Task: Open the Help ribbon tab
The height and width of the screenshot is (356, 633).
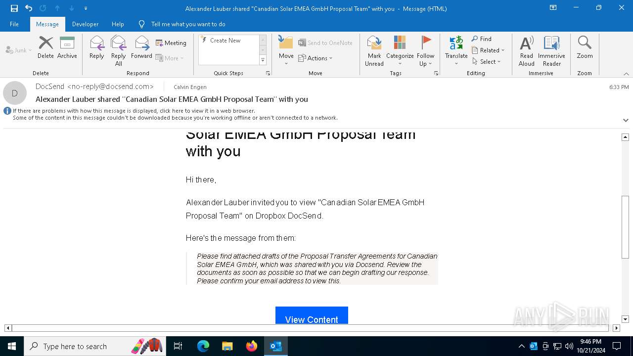Action: coord(118,24)
